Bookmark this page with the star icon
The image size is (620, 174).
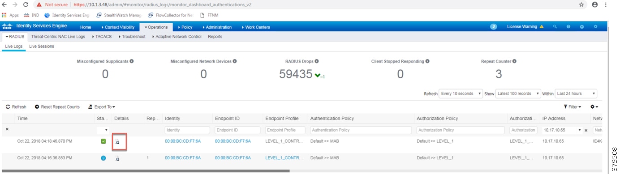(581, 4)
